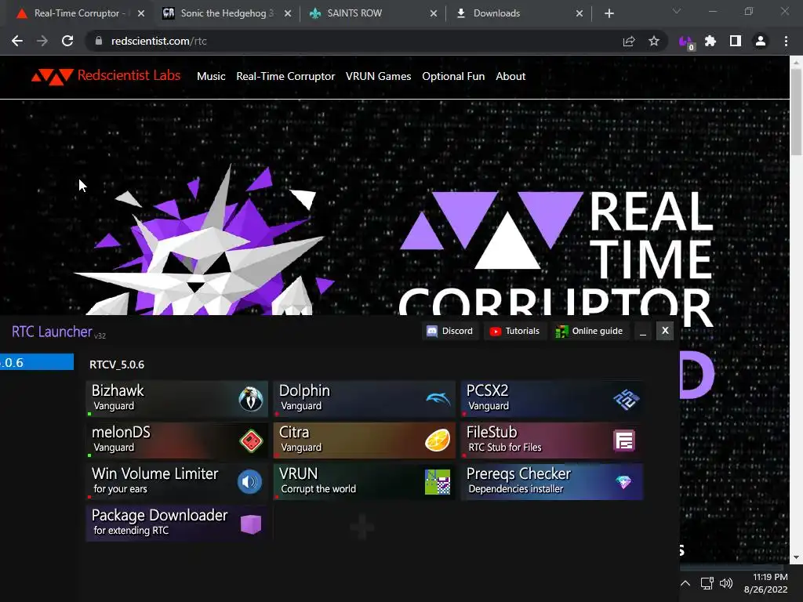The width and height of the screenshot is (803, 602).
Task: Open Package Downloader for extending RTC
Action: click(x=177, y=523)
